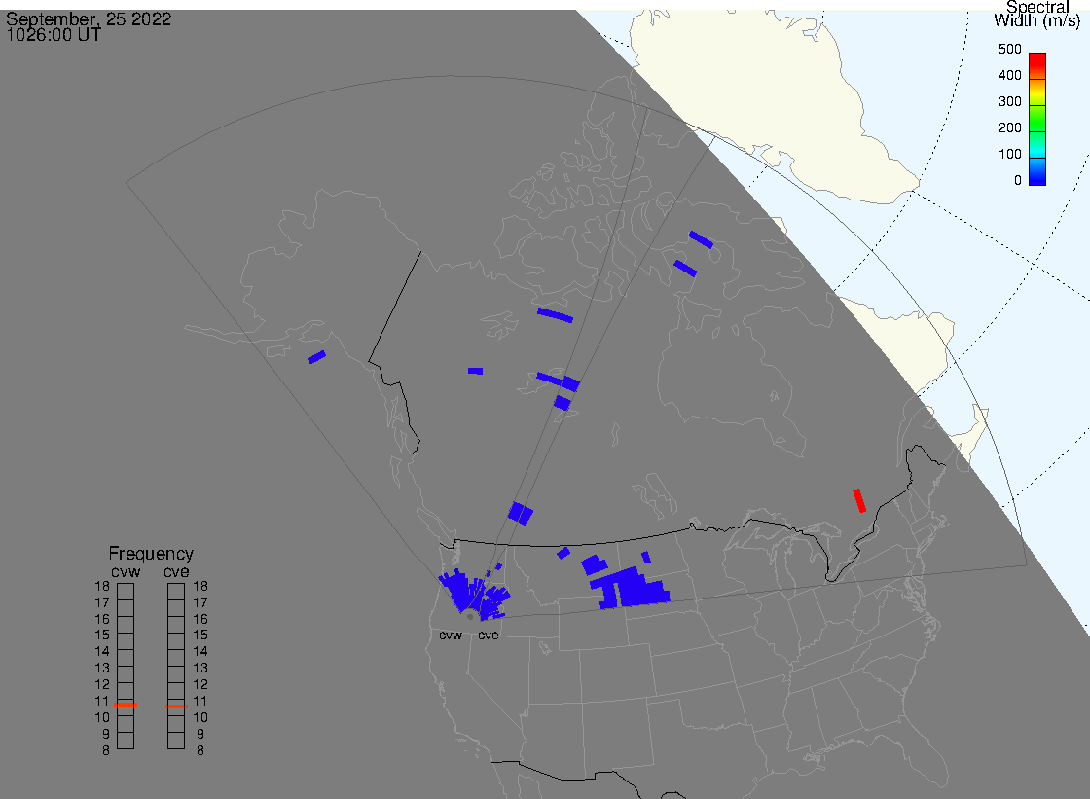Pick the green band of the spectral width color bar
Screen dimensions: 1090x799
tap(1037, 118)
